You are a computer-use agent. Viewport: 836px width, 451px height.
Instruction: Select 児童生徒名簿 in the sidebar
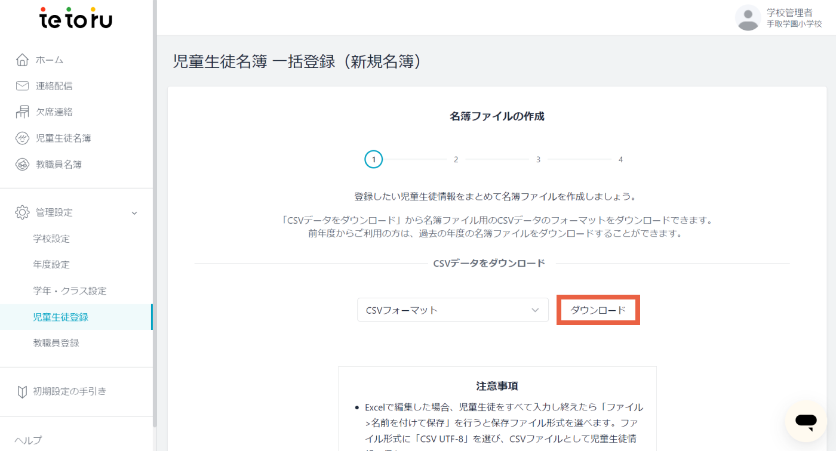click(63, 138)
